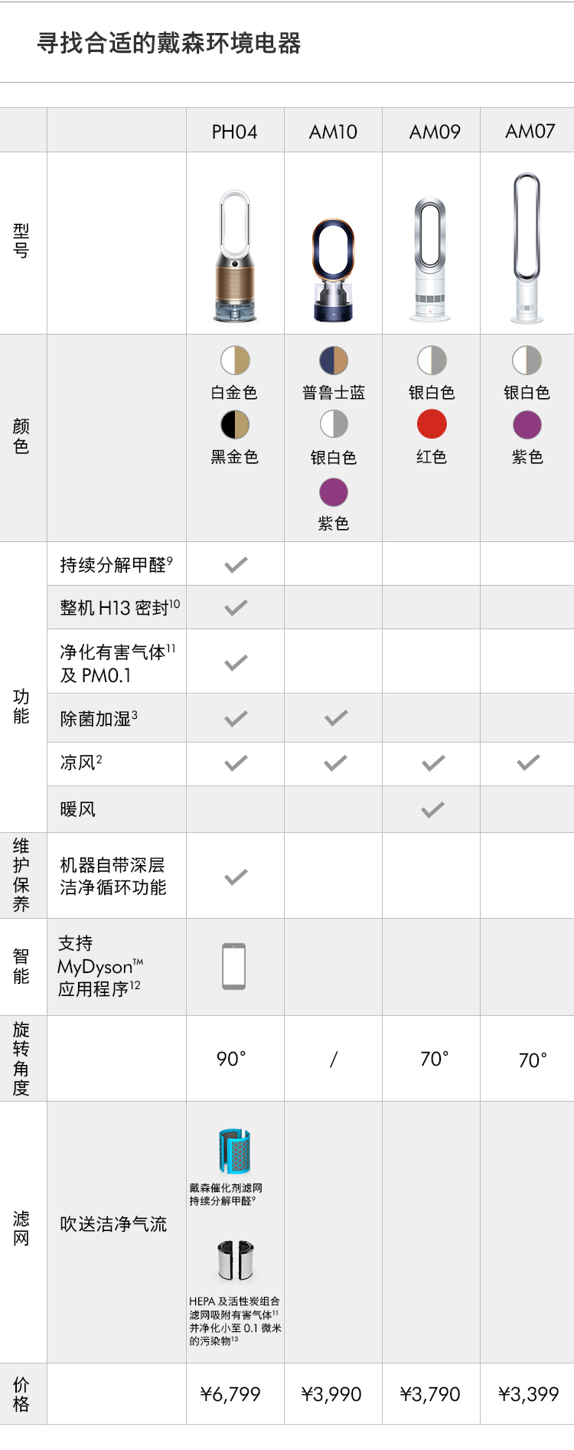Pick the 红色 swatch for AM09

coord(432,424)
